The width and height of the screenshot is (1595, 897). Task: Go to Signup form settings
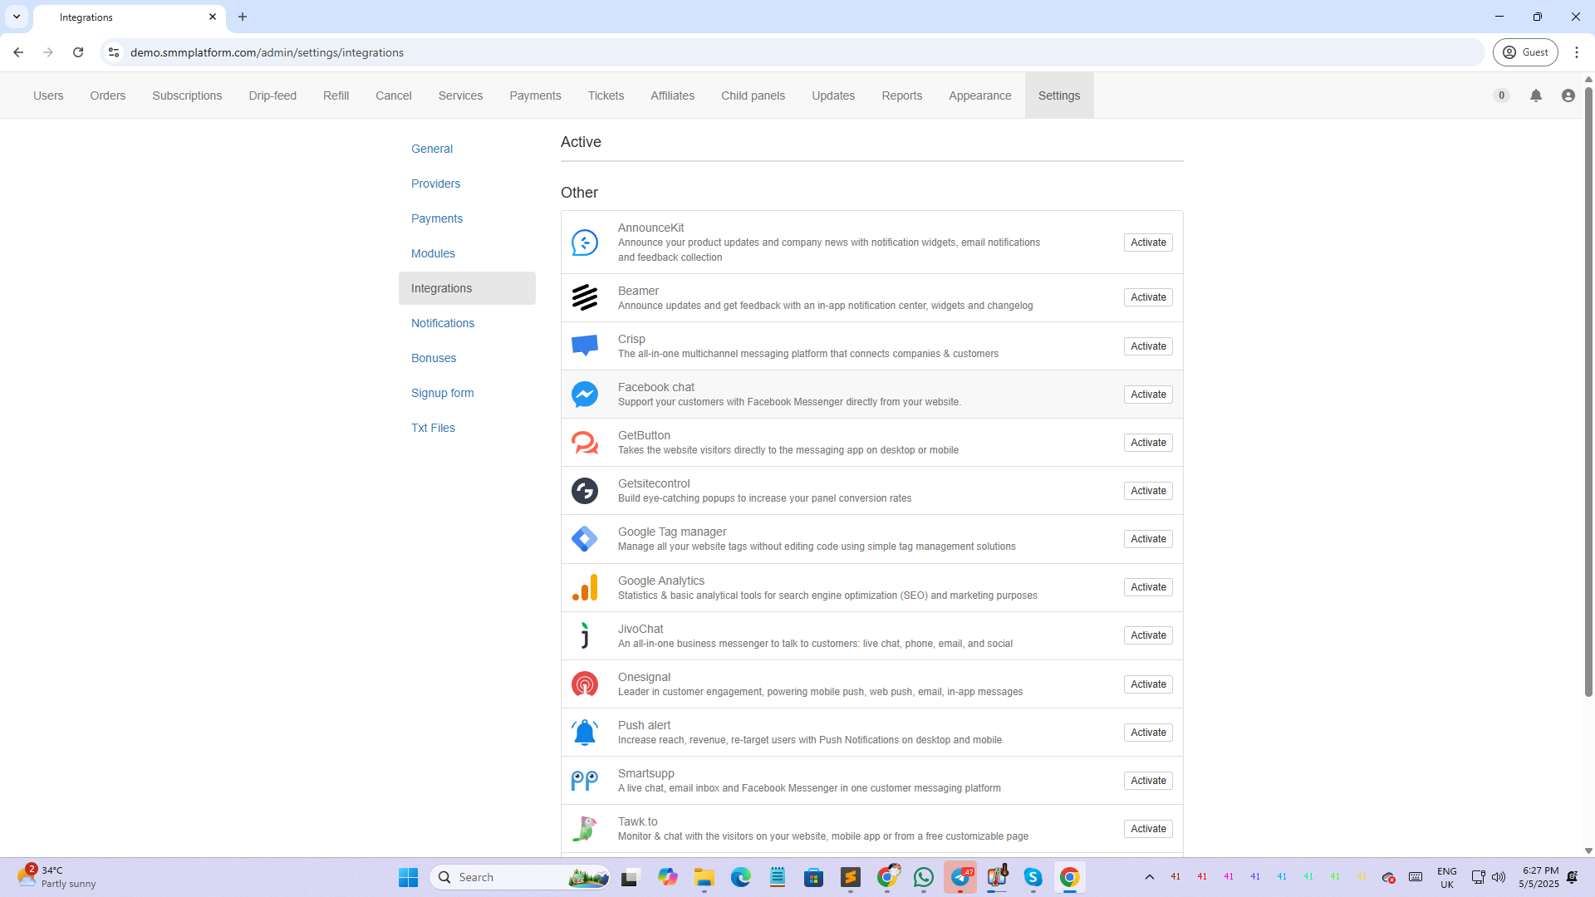[x=442, y=393]
